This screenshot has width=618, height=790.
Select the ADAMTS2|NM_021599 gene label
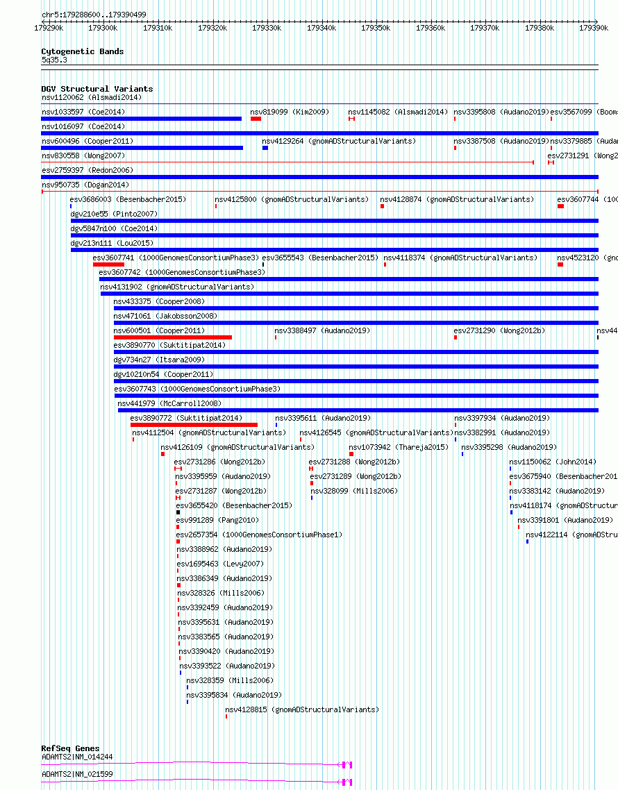click(x=77, y=774)
